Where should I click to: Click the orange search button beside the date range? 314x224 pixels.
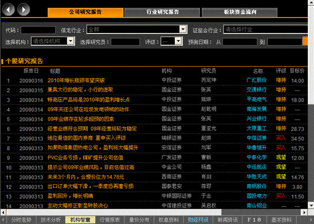305,41
